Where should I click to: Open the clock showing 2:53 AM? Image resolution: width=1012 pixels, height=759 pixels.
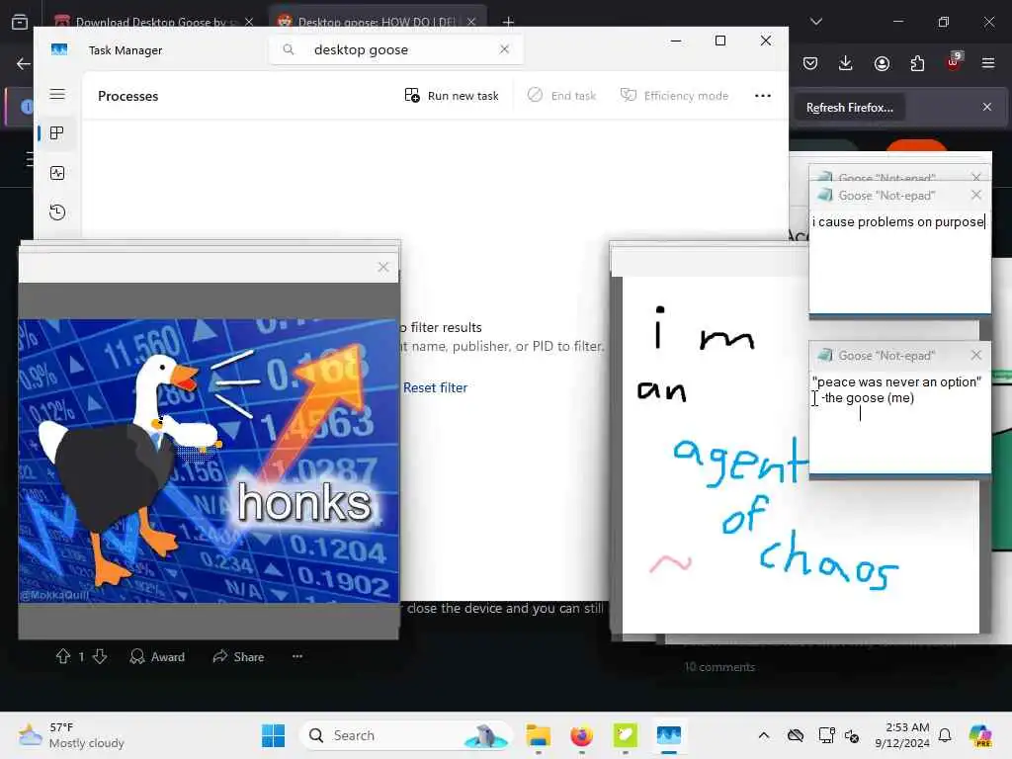(901, 735)
